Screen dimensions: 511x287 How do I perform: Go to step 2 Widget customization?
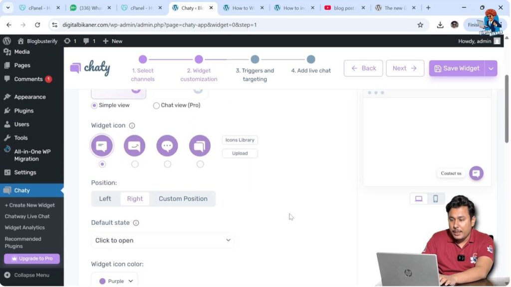pos(199,69)
